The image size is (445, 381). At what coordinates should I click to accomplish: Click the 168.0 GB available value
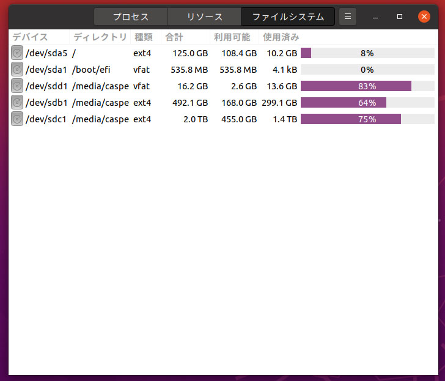[x=239, y=103]
